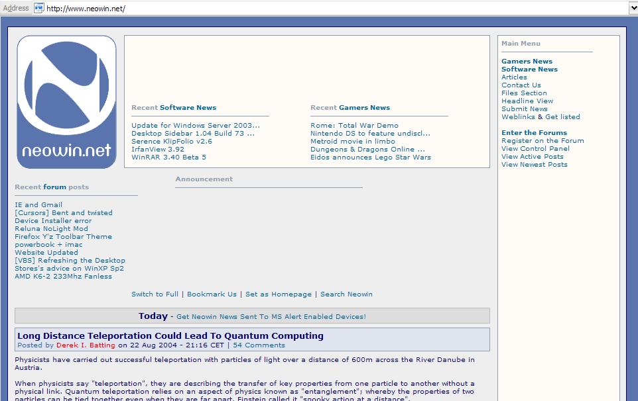Click Set as Homepage link
This screenshot has height=401, width=638.
[x=279, y=294]
